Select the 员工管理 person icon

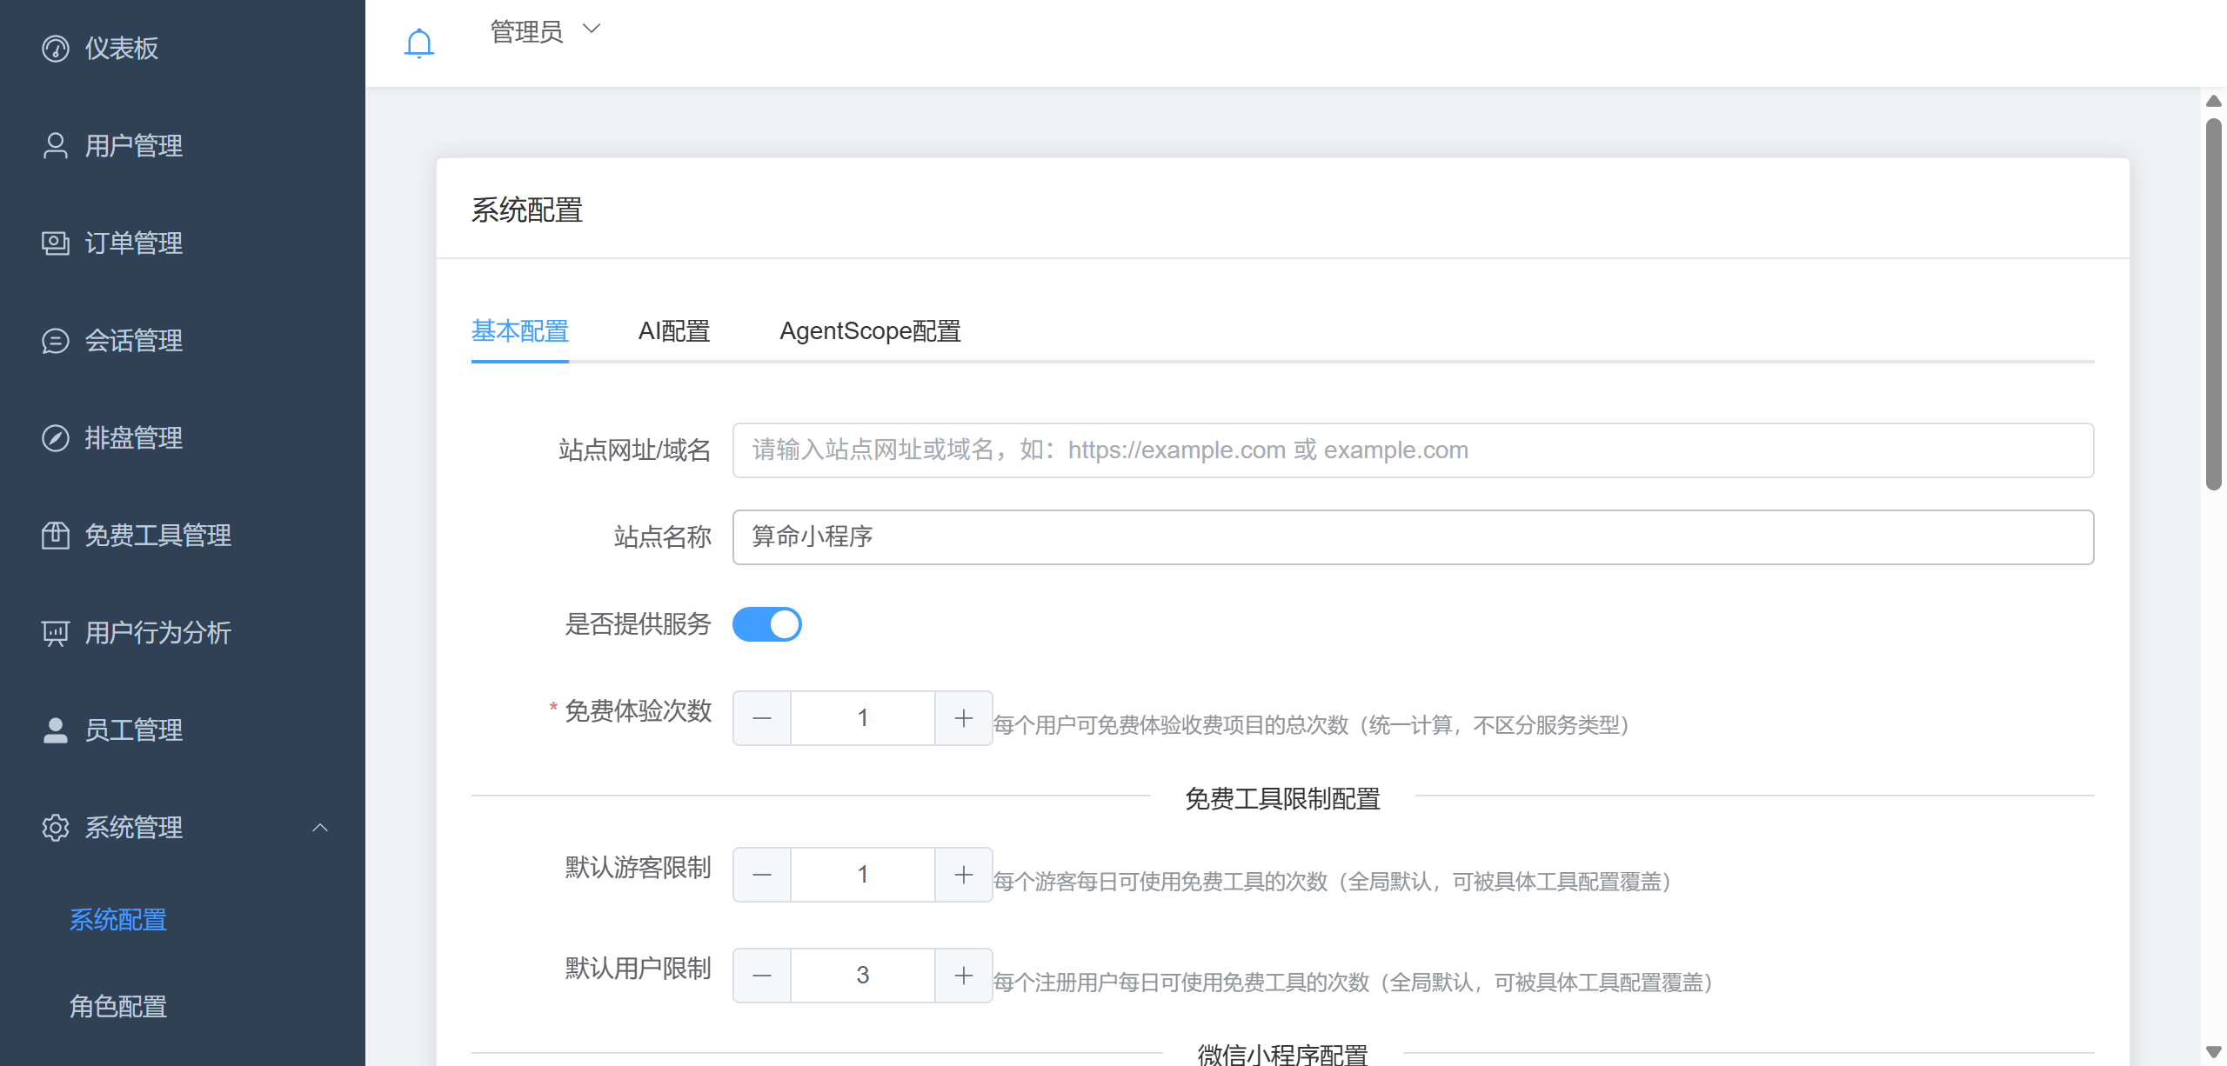click(x=55, y=730)
